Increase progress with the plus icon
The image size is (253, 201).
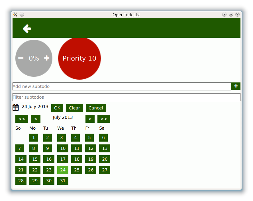[47, 58]
